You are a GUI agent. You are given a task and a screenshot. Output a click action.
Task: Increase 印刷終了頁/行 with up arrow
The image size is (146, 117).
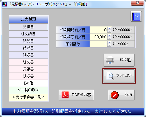[x=109, y=35]
